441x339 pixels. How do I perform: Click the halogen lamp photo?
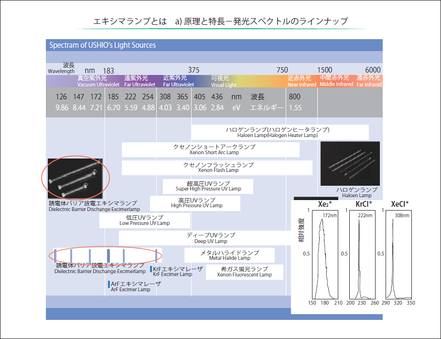pyautogui.click(x=350, y=163)
